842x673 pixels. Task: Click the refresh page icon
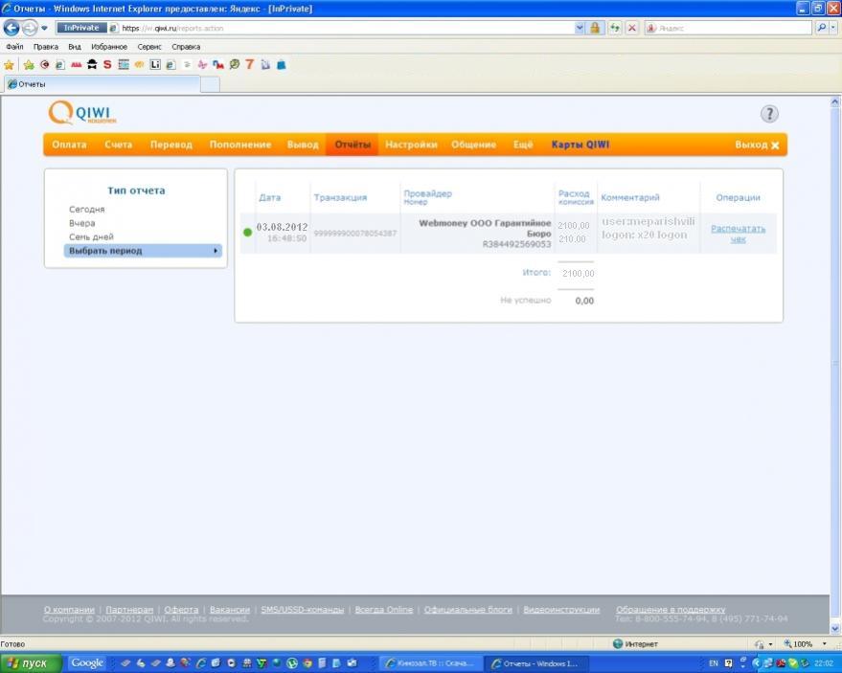614,28
